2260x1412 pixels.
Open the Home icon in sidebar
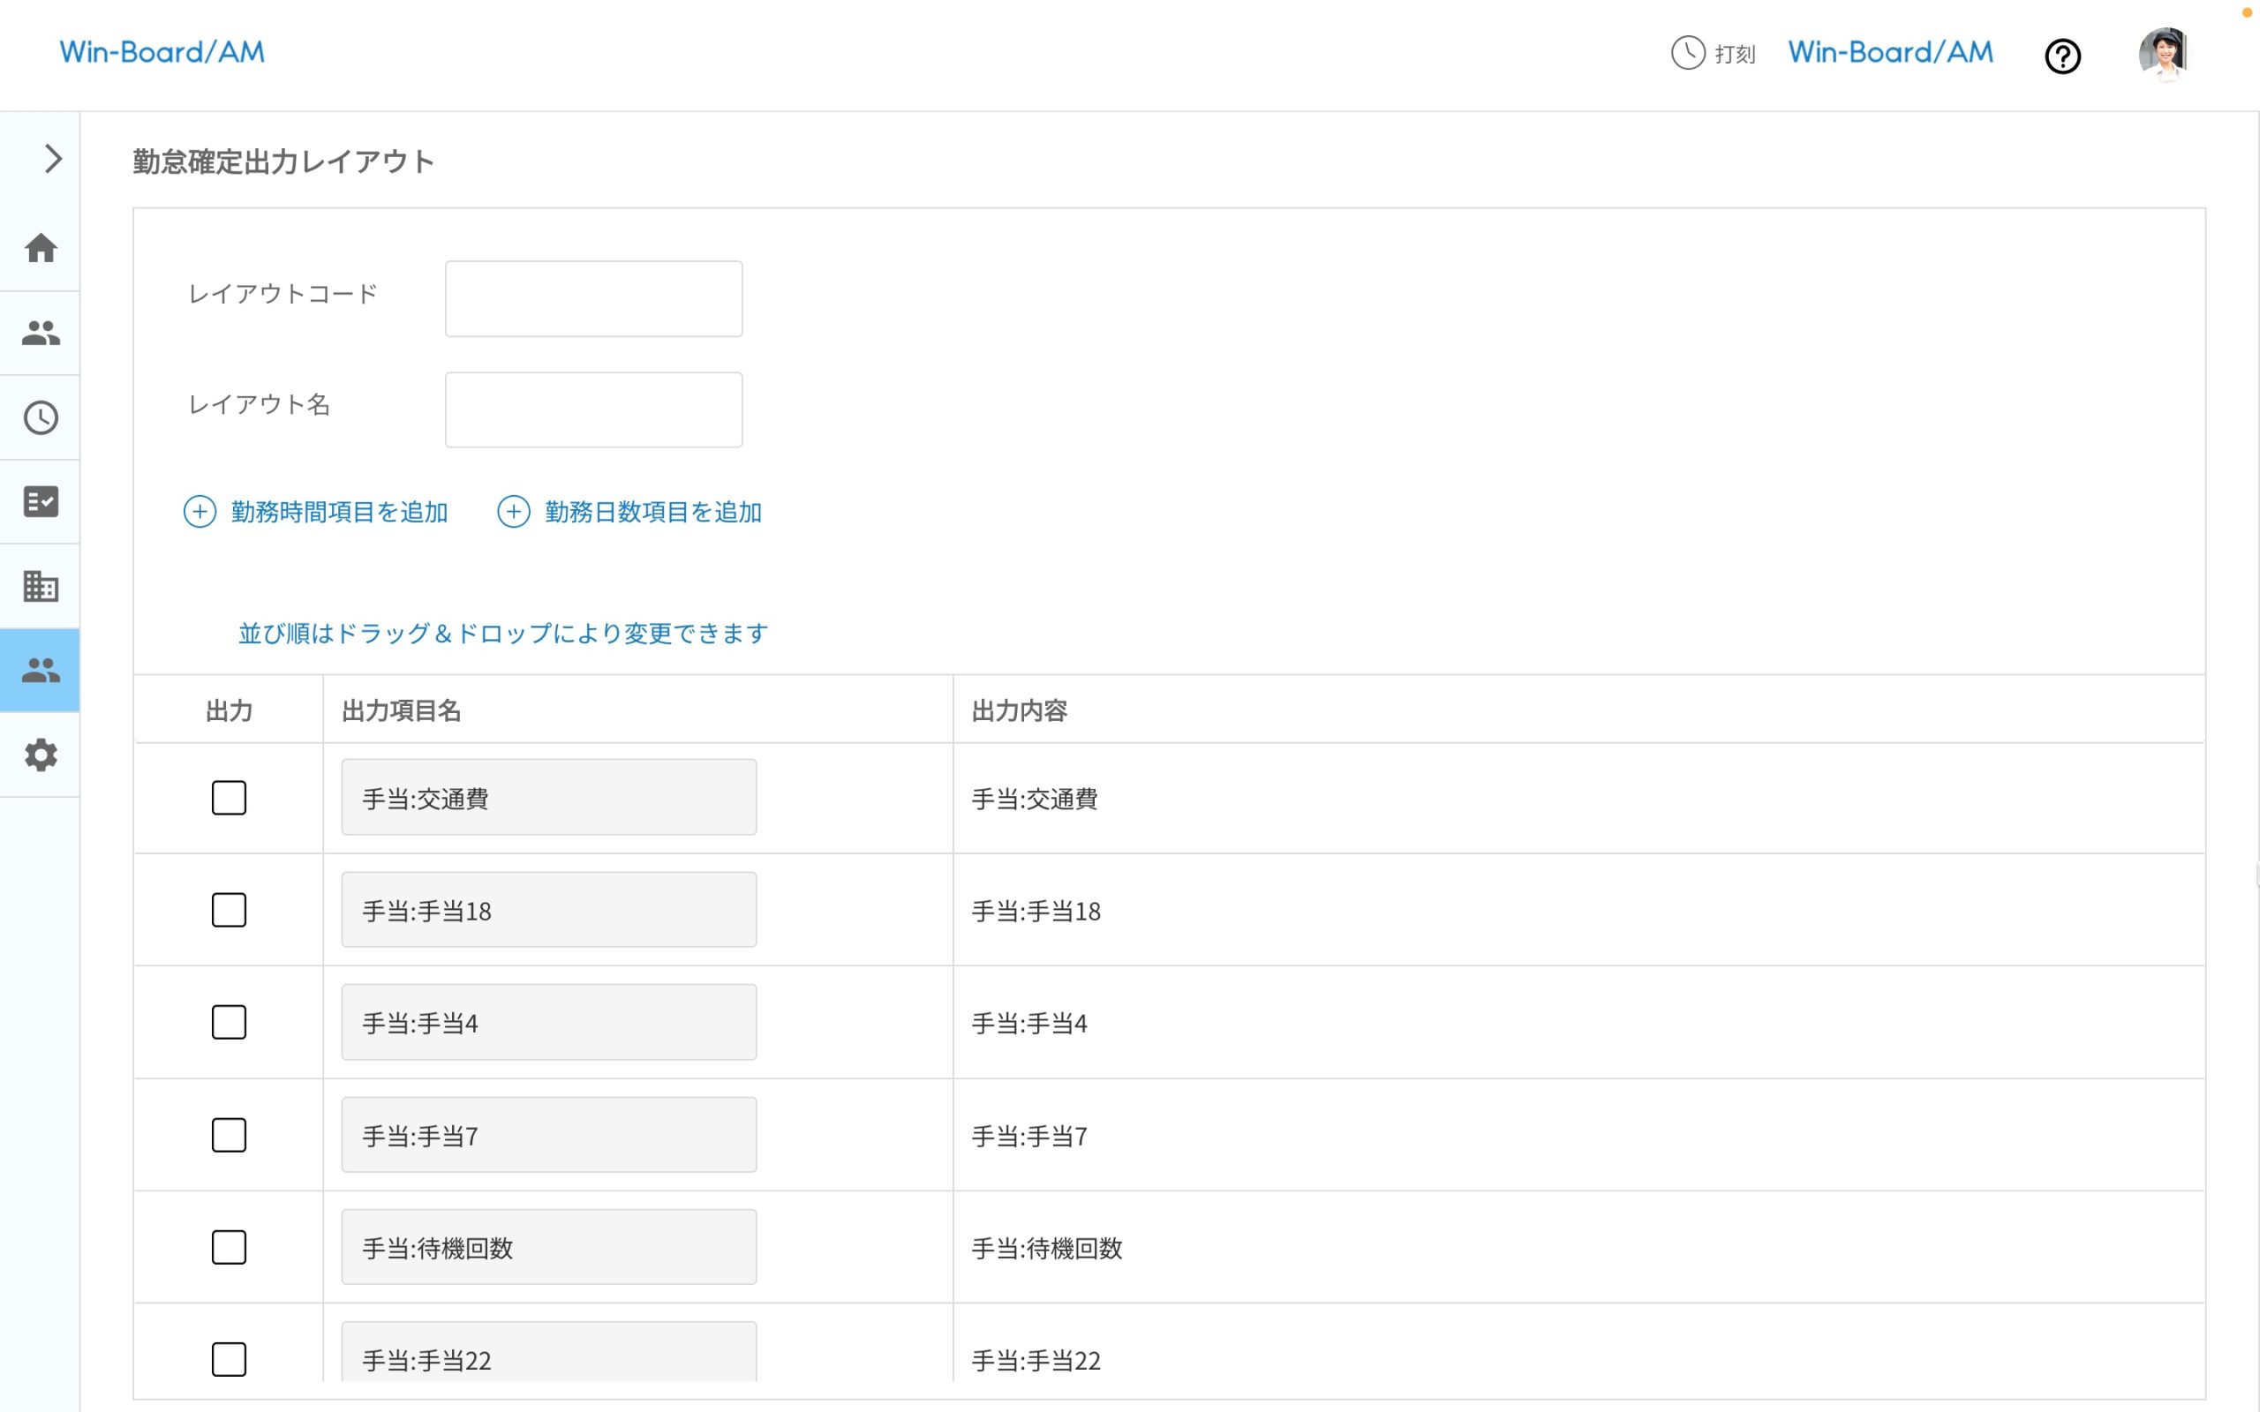tap(40, 248)
